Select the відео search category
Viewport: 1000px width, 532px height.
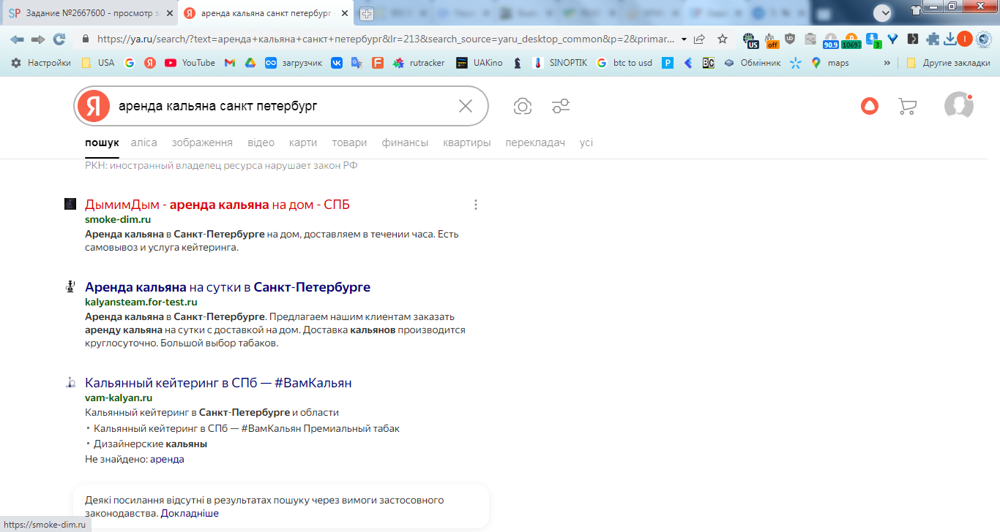pyautogui.click(x=261, y=142)
